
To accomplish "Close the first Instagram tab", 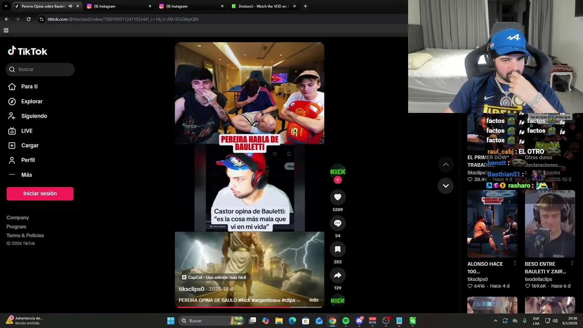I will (150, 6).
